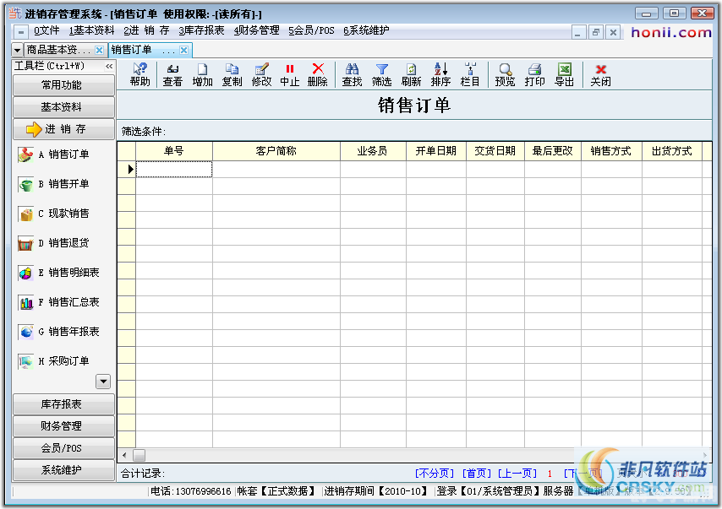Screen dimensions: 722x509
Task: Open the dropdown arrow beside 商品基本资 tab
Action: pyautogui.click(x=17, y=49)
